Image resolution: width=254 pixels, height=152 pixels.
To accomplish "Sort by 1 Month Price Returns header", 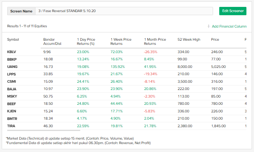I will pos(155,42).
